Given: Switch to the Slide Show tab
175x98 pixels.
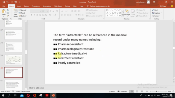Looking at the screenshot, I should [x=58, y=6].
